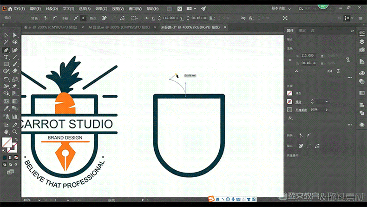Expand the opacity 100% slider arrow

pos(327,109)
